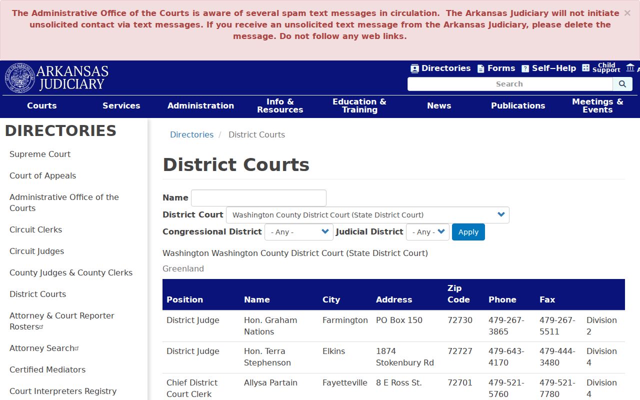
Task: Focus the site Search field
Action: pos(510,84)
